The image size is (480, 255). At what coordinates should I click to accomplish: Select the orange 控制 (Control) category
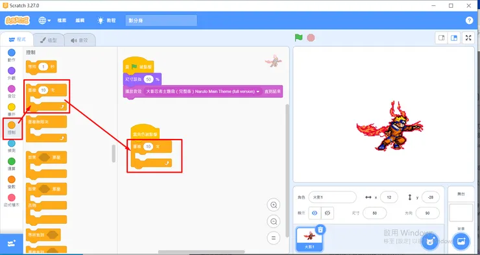coord(11,128)
